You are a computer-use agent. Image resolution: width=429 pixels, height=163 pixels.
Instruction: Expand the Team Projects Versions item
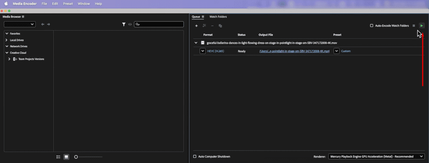(x=10, y=59)
